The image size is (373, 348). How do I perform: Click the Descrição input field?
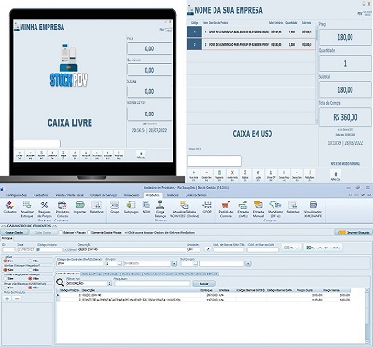(131, 249)
